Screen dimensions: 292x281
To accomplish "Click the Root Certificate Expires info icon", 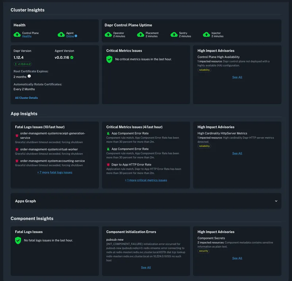I will [29, 76].
